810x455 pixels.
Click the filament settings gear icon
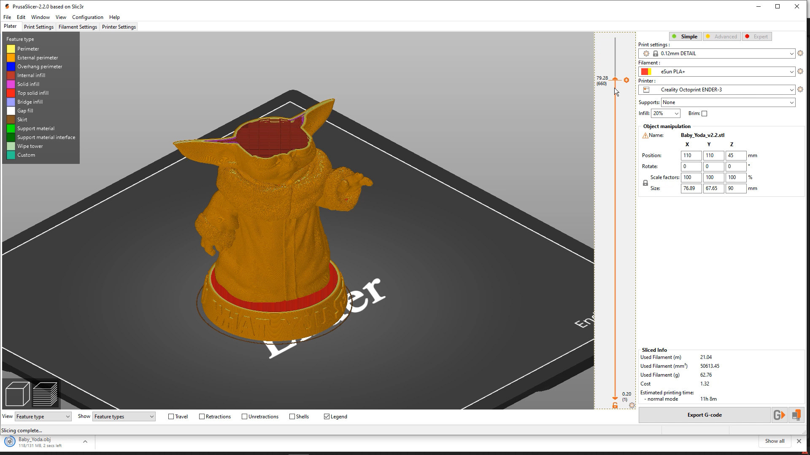[801, 72]
